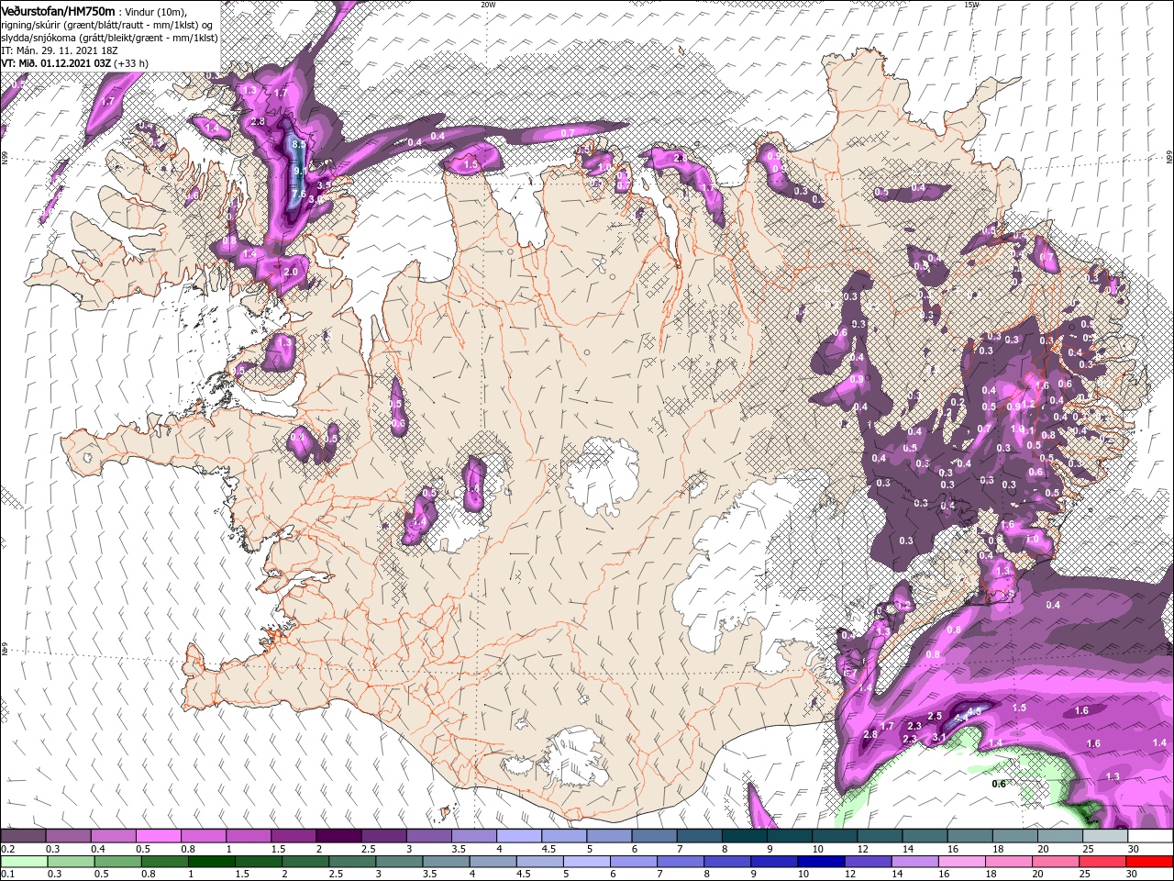The height and width of the screenshot is (881, 1174).
Task: Select bright pink 0.5 swatch in upper legend
Action: (158, 836)
